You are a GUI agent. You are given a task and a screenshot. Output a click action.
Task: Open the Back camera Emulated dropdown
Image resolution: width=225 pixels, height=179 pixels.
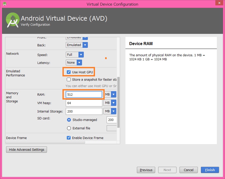(77, 45)
